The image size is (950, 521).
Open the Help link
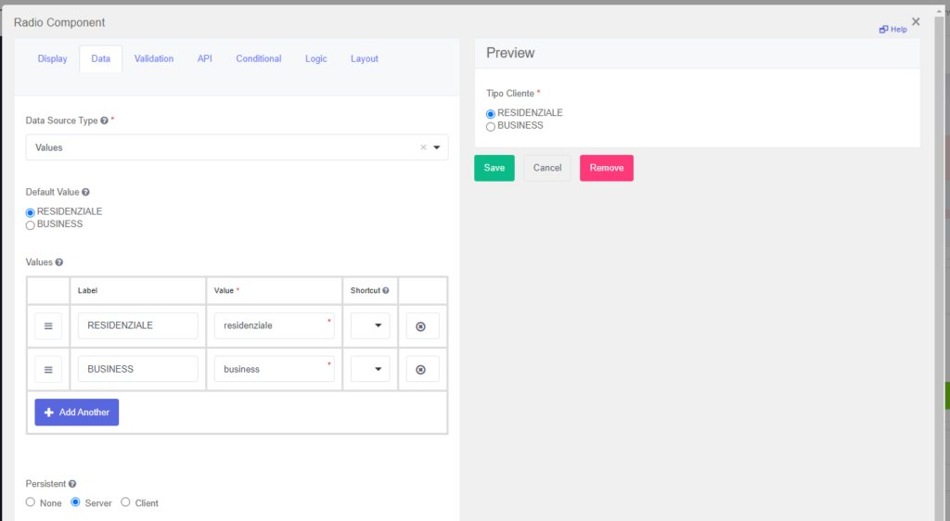point(893,30)
